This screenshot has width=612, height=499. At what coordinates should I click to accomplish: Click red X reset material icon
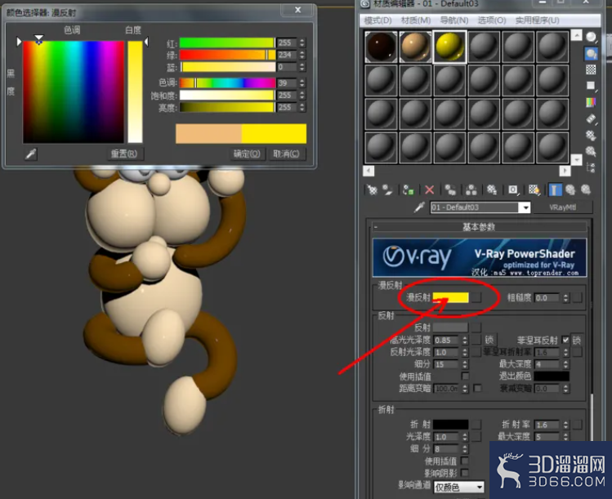(429, 189)
